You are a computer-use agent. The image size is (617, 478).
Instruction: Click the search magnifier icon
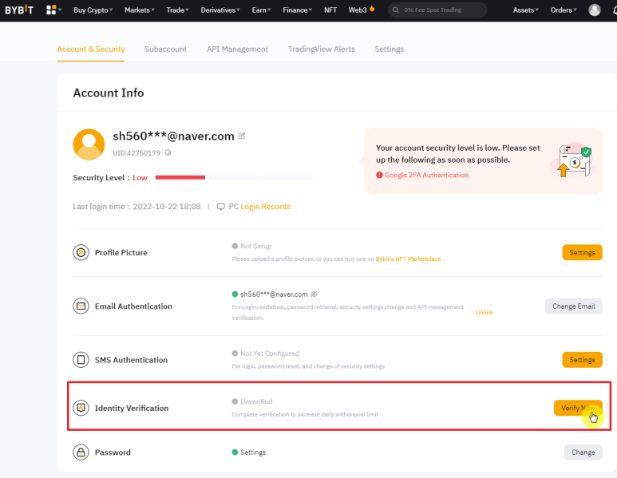click(x=396, y=10)
